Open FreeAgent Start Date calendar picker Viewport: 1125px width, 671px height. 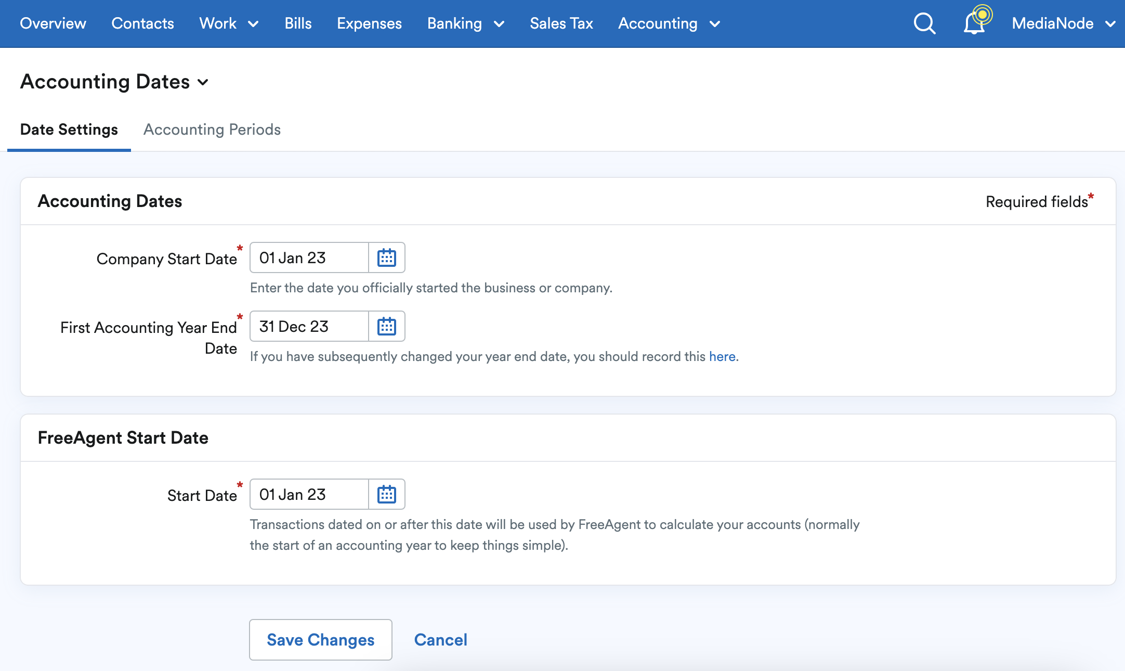387,494
